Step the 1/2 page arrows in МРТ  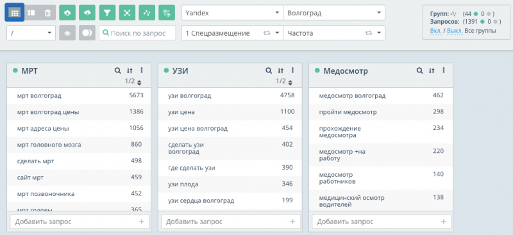pyautogui.click(x=139, y=83)
